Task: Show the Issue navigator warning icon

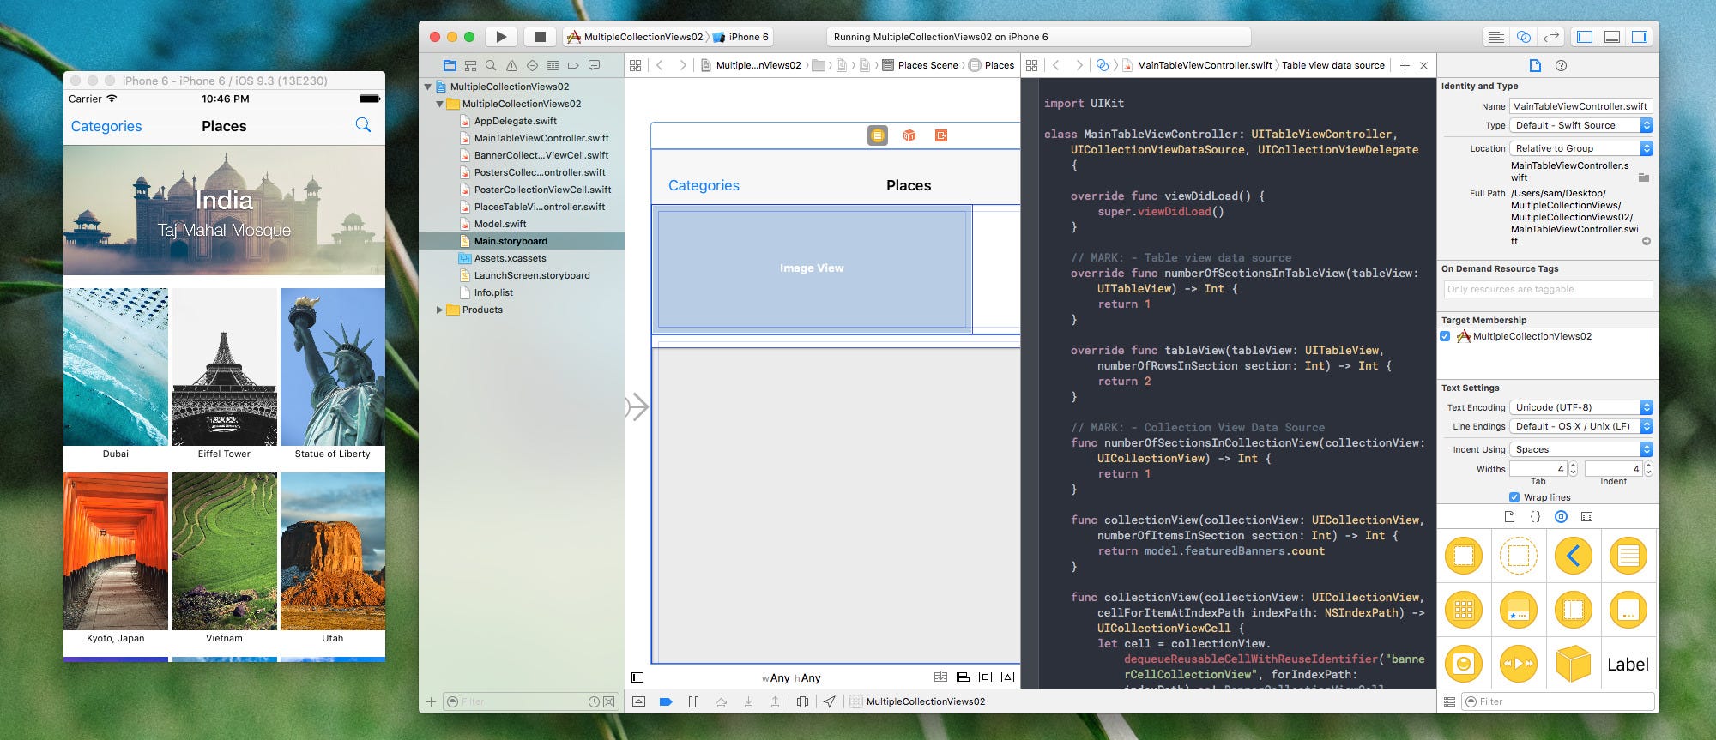Action: pyautogui.click(x=511, y=65)
